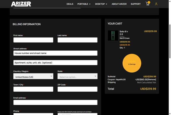Click the In Savings orange badge
This screenshot has width=171, height=115.
click(132, 63)
